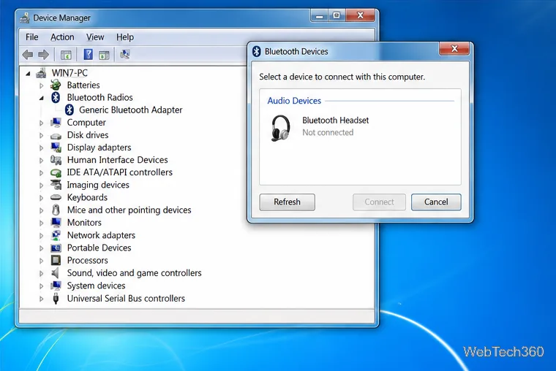Select the IDE ATA/ATAPI controllers label
Viewport: 556px width, 371px height.
[x=119, y=172]
